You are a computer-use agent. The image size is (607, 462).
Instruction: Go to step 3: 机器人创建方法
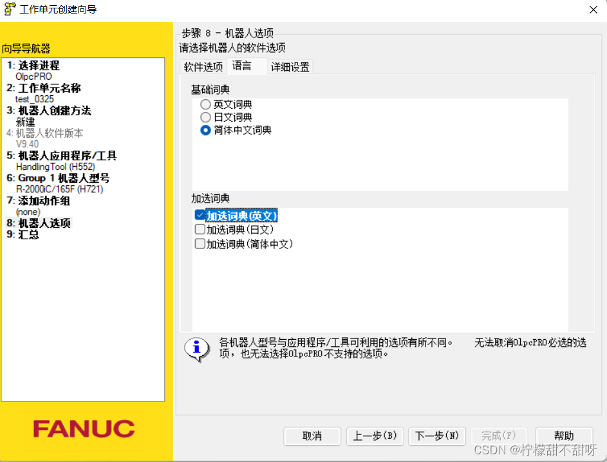coord(49,111)
